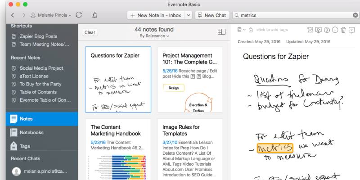This screenshot has height=180, width=360.
Task: Click the highlighted metrics word in note
Action: click(x=275, y=148)
